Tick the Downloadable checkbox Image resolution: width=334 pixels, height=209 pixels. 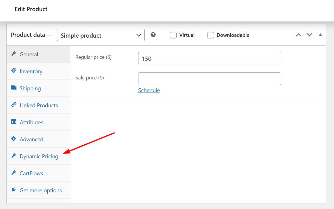click(x=211, y=35)
